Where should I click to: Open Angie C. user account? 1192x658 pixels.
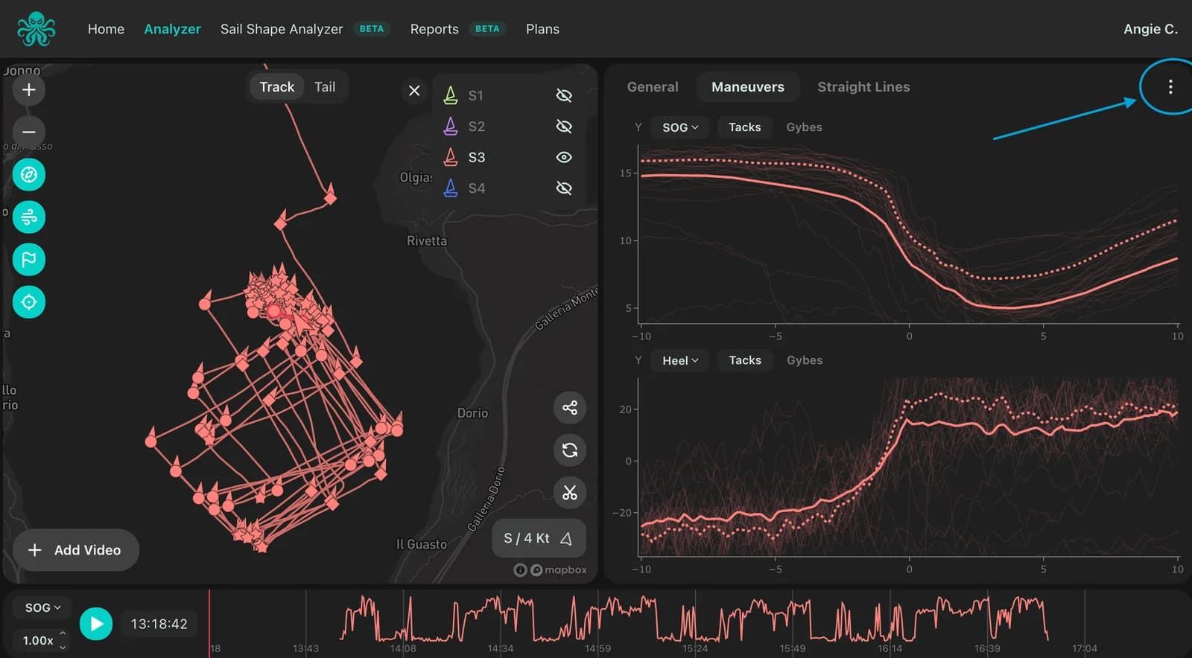[x=1150, y=29]
